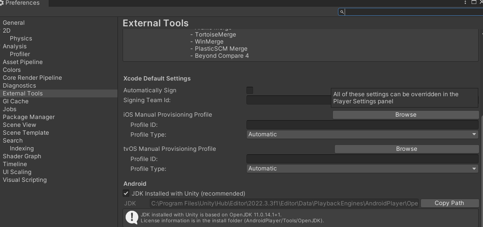Maximize the Preferences window

point(474,2)
